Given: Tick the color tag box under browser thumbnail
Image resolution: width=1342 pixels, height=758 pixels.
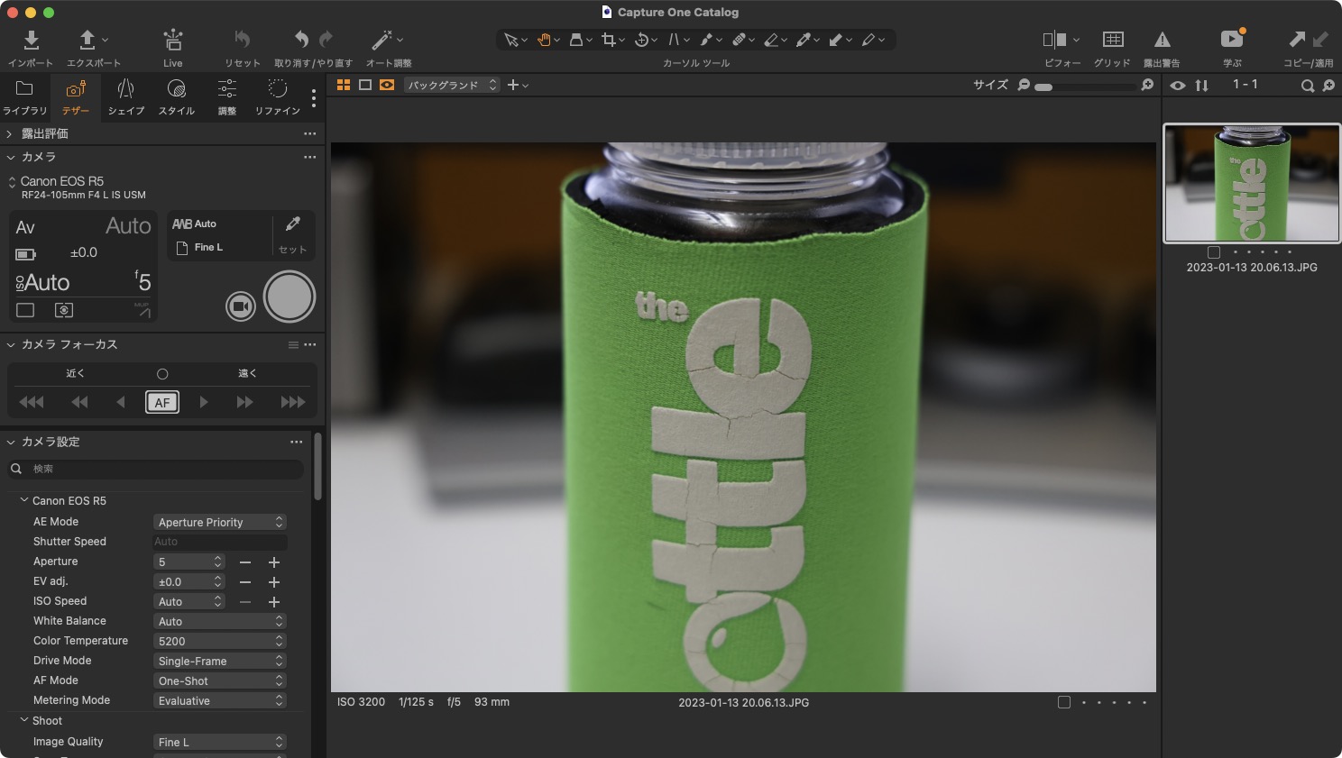Looking at the screenshot, I should click(x=1214, y=252).
